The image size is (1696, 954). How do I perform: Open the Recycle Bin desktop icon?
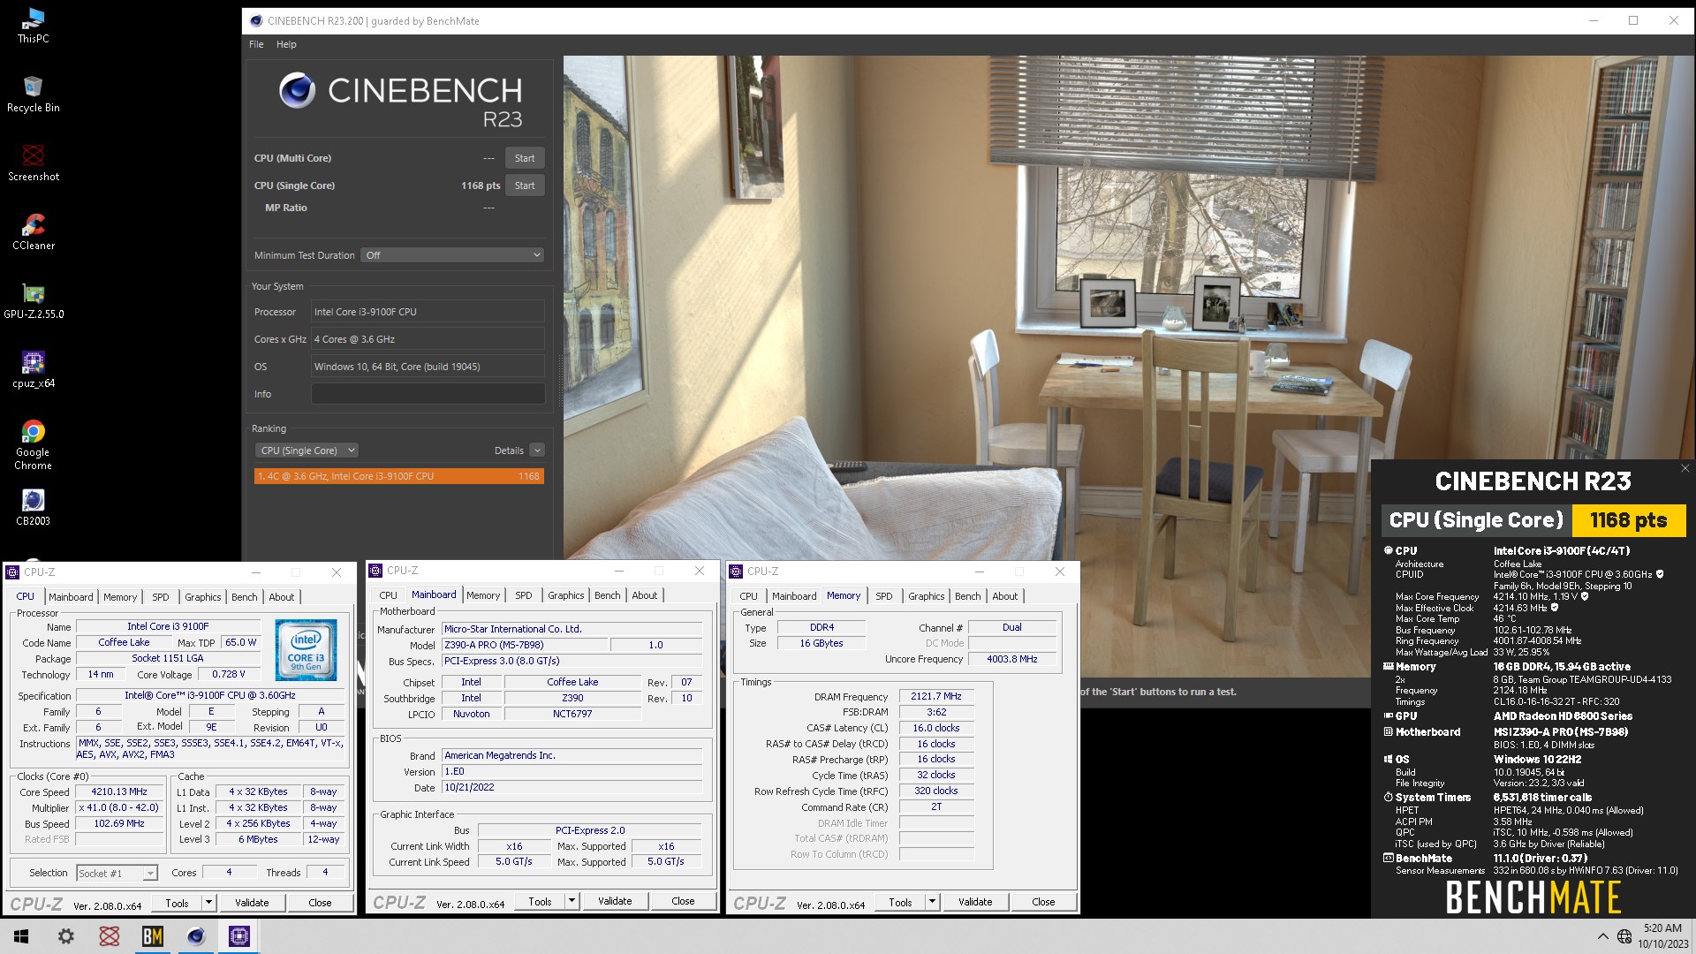34,94
